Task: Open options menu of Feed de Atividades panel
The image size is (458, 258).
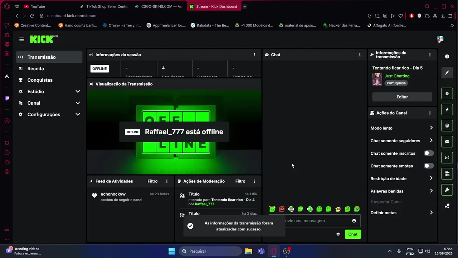Action: click(x=167, y=181)
